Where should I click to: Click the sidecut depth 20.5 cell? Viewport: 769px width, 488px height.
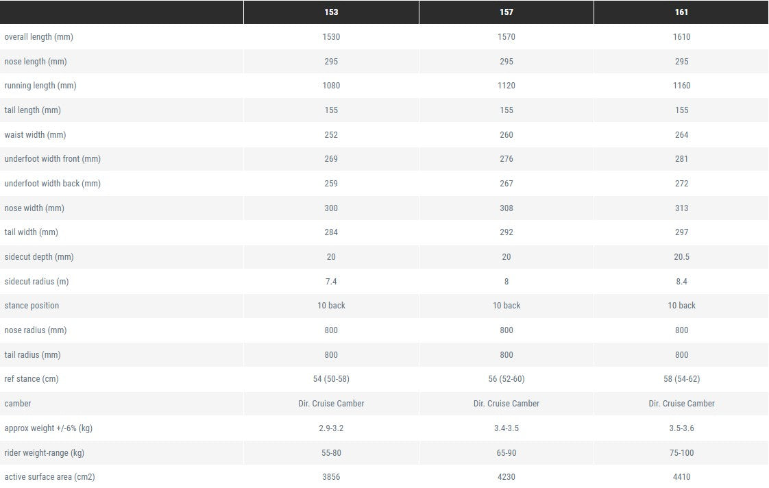(x=681, y=257)
